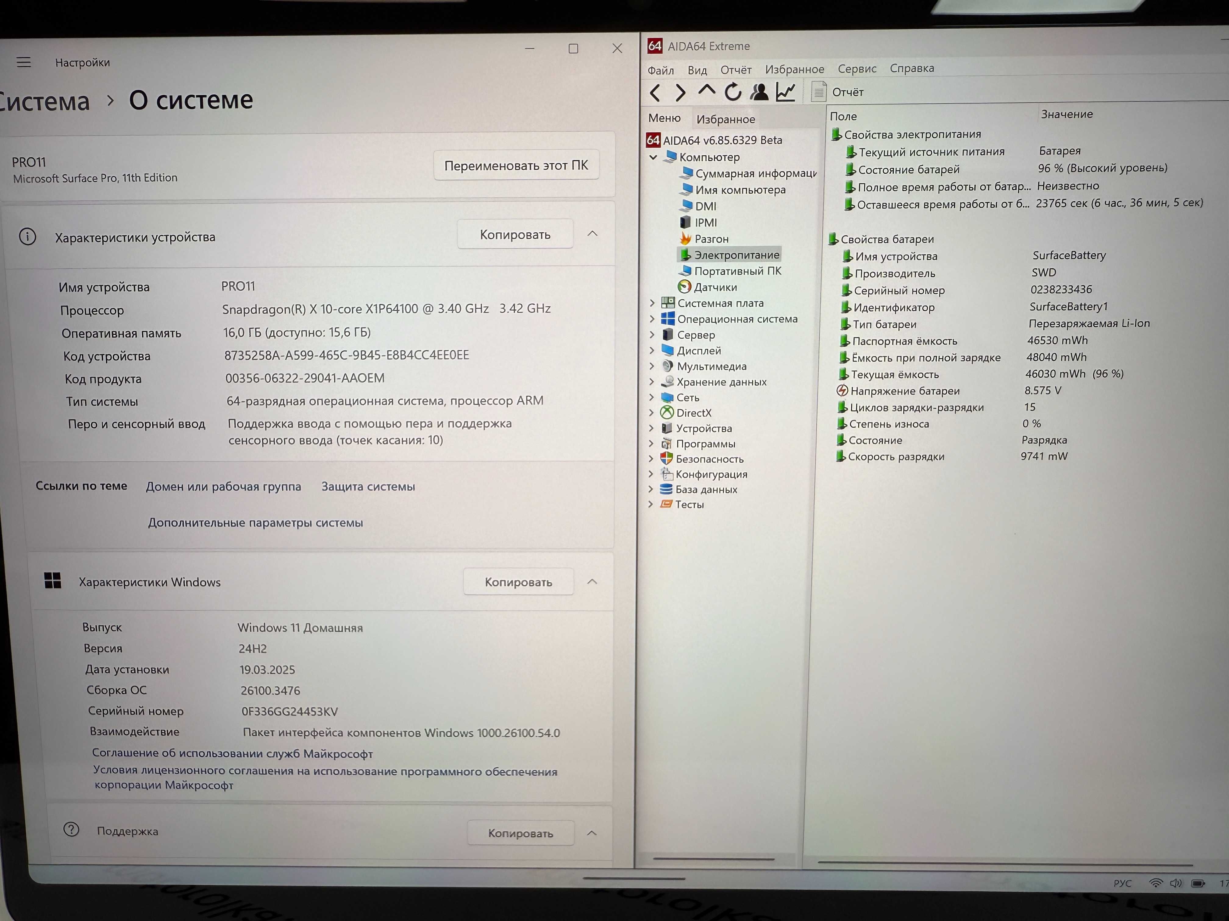Select the Степень износа row
1229x921 pixels.
click(939, 424)
